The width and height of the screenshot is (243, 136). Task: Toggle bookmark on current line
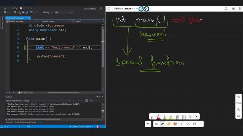coord(21,8)
